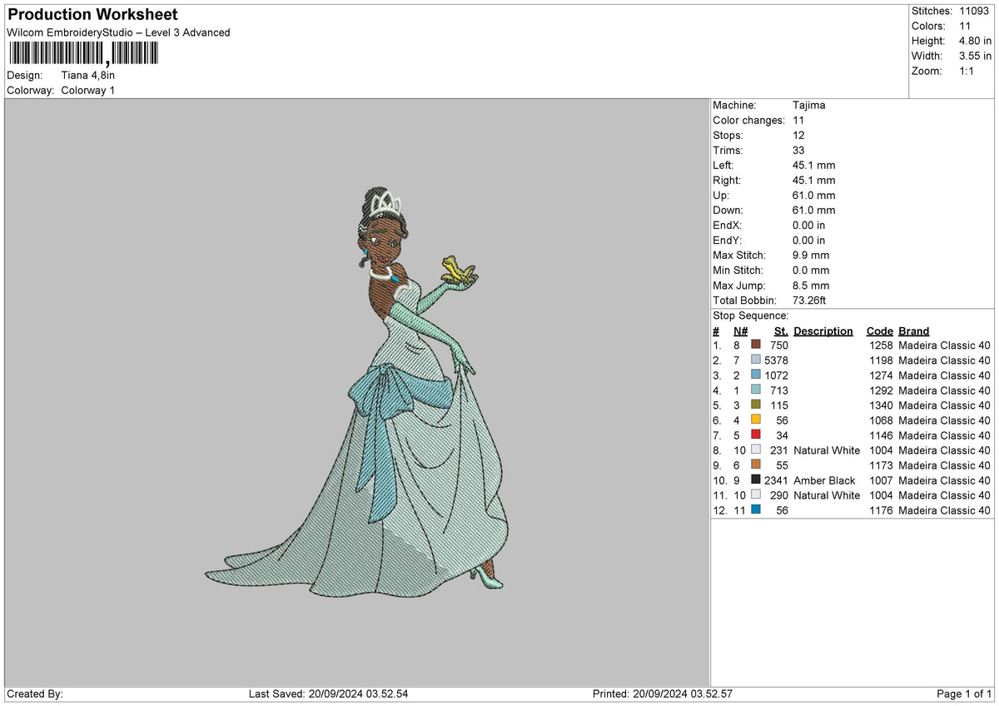Screen dimensions: 999x706
Task: Click the 'Description' column header
Action: coord(823,331)
